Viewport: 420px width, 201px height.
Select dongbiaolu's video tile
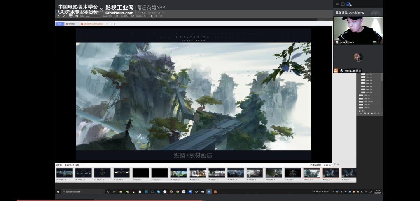tap(358, 30)
